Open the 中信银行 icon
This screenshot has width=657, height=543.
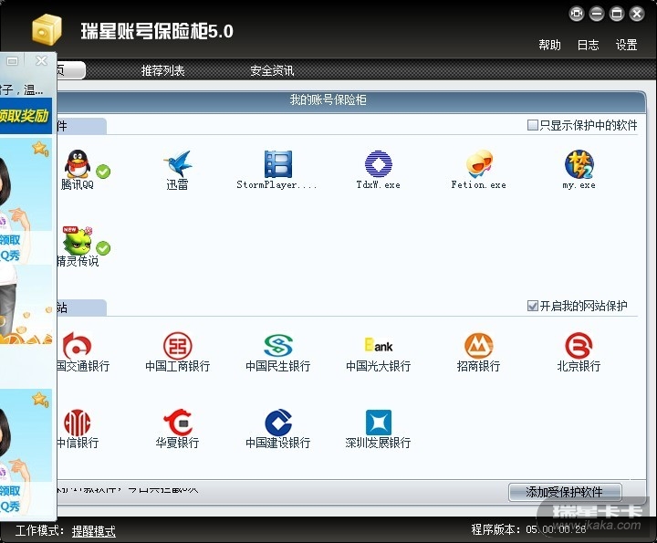point(77,423)
